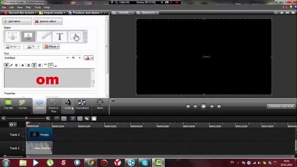
Task: Open the Tools menu
Action: [38, 7]
